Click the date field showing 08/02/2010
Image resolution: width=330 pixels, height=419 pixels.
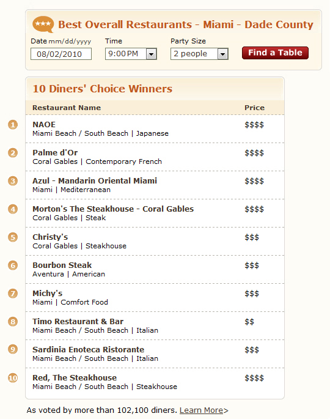point(61,54)
